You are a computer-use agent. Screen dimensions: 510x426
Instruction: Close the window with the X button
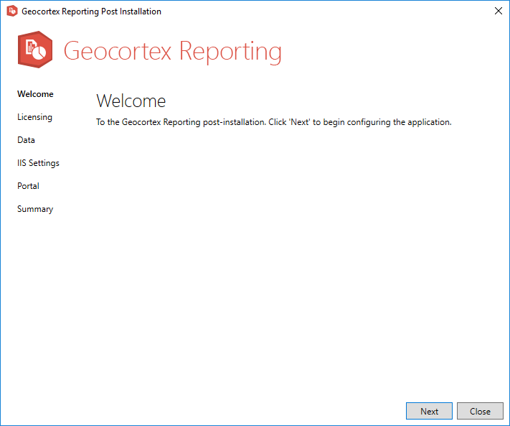(x=498, y=11)
